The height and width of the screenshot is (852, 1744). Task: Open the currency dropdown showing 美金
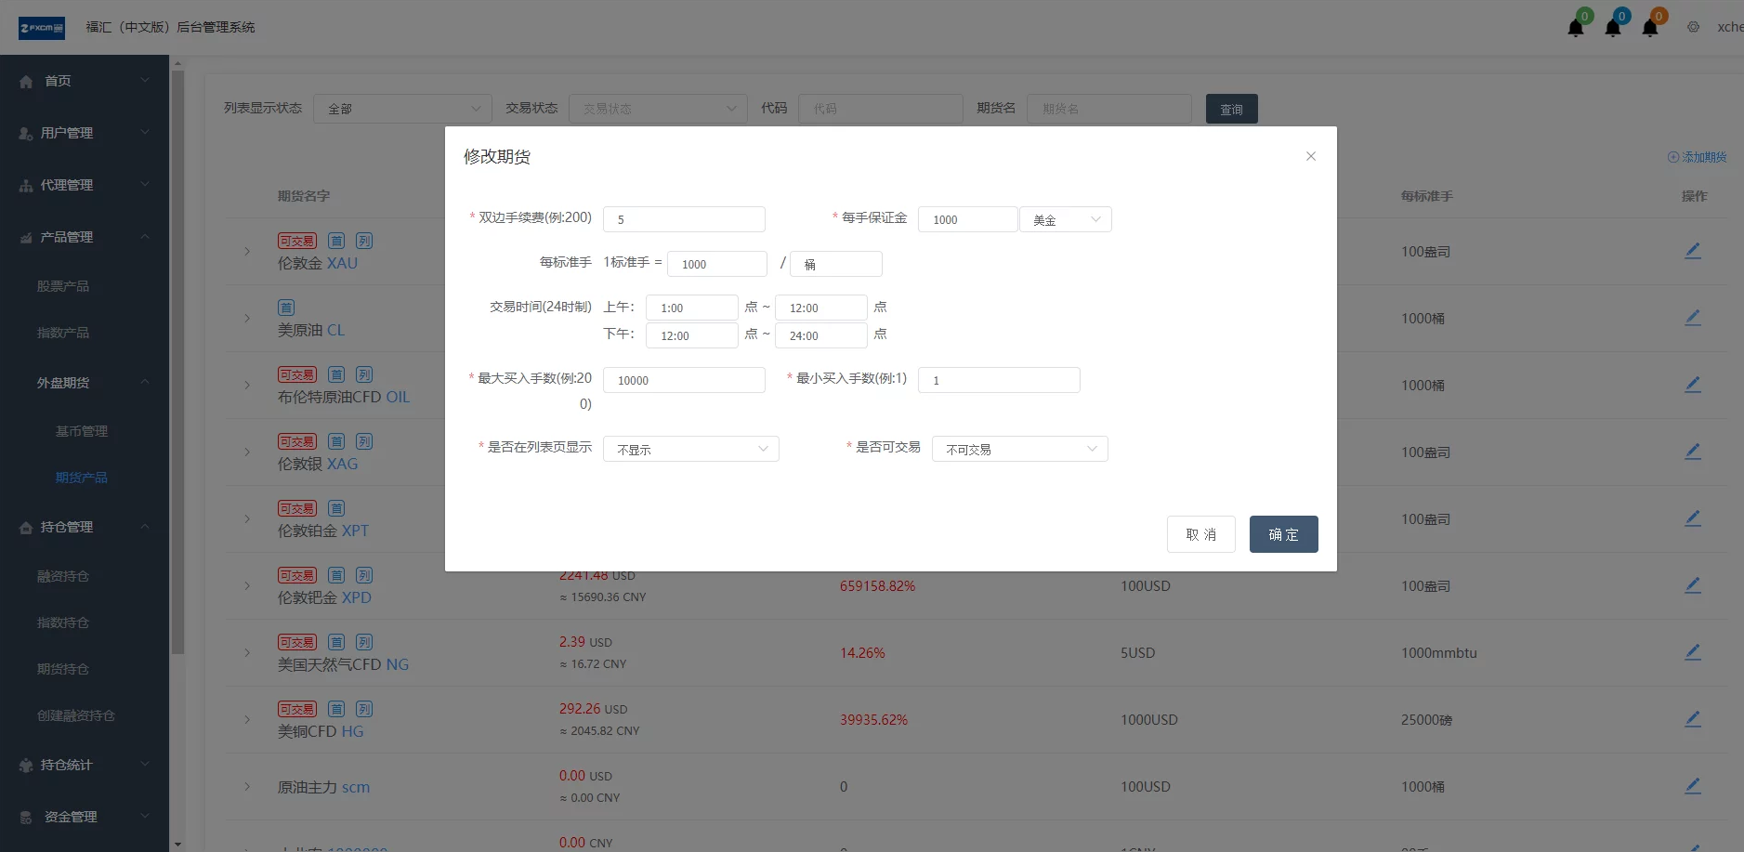pos(1065,219)
